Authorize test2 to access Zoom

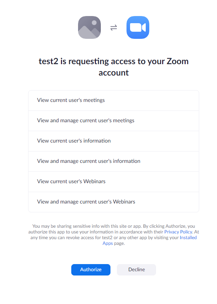pos(91,270)
